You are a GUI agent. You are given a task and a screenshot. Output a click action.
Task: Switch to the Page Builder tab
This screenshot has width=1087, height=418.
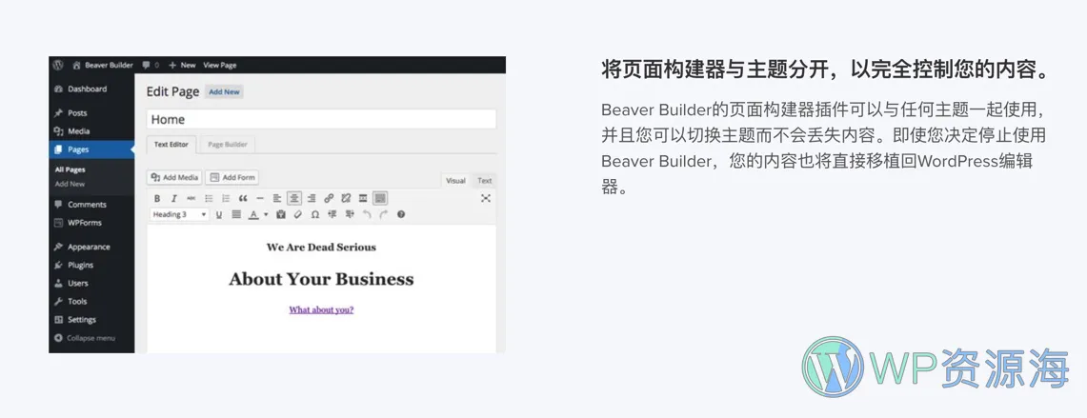[228, 144]
